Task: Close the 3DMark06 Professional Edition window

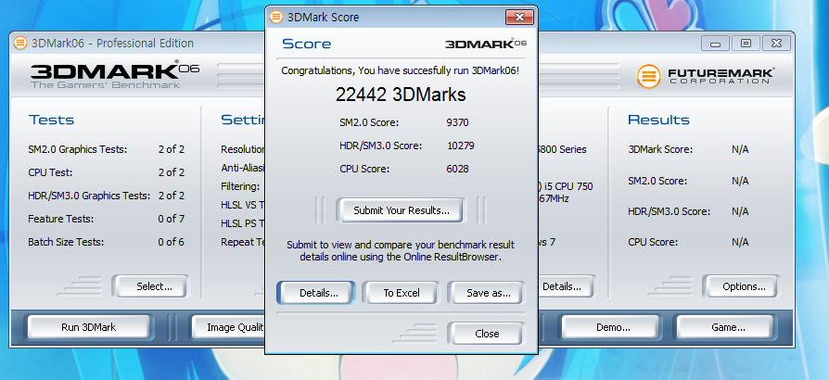Action: click(776, 44)
